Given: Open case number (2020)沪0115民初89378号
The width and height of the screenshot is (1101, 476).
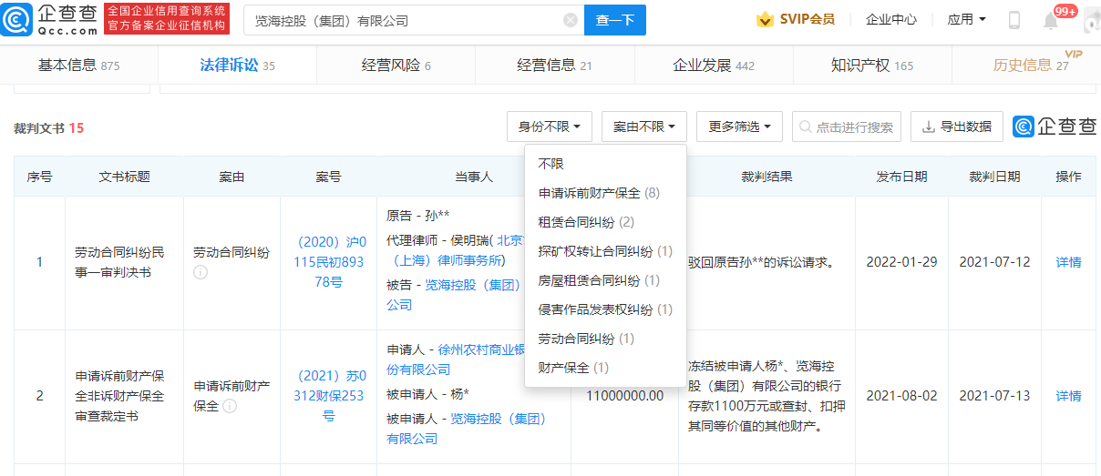Looking at the screenshot, I should 329,262.
